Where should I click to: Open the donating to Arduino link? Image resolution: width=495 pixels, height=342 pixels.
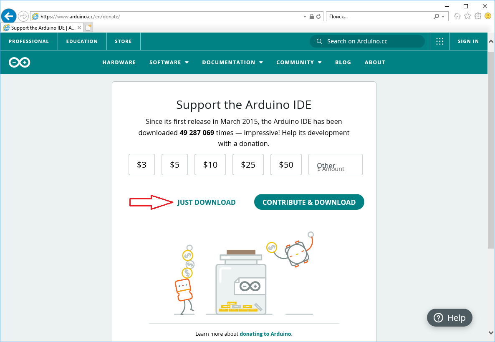[265, 334]
